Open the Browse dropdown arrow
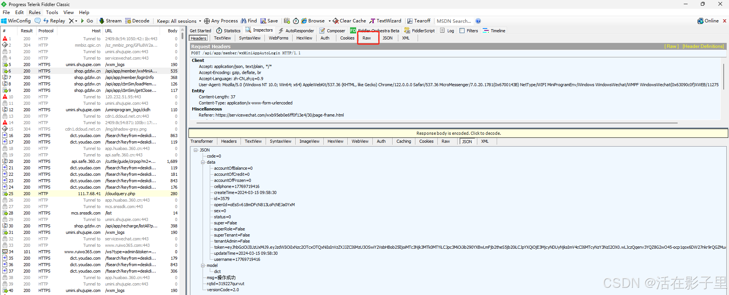Viewport: 729px width, 295px height. 330,21
